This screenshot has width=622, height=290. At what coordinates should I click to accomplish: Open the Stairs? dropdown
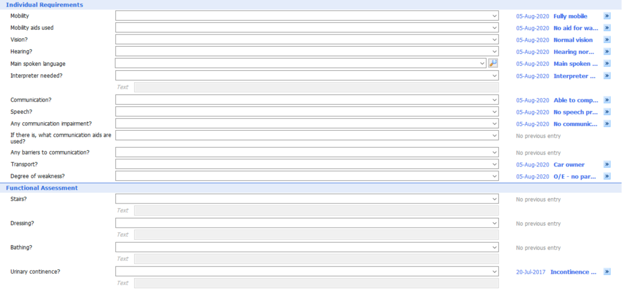point(307,199)
